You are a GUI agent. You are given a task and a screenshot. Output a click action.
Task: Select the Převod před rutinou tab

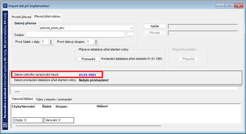click(x=47, y=17)
